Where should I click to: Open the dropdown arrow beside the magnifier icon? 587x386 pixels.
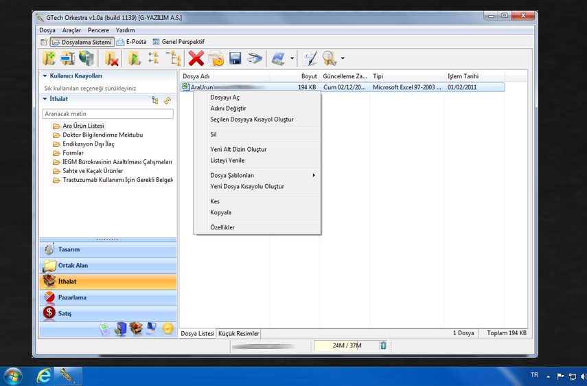pos(343,59)
